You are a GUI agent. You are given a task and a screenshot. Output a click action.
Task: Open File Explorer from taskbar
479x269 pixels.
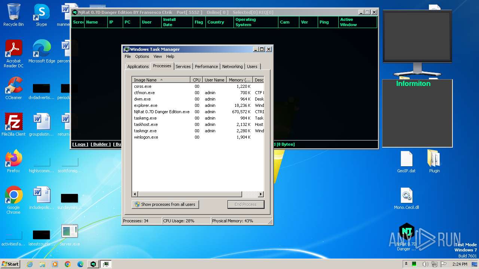point(42,264)
